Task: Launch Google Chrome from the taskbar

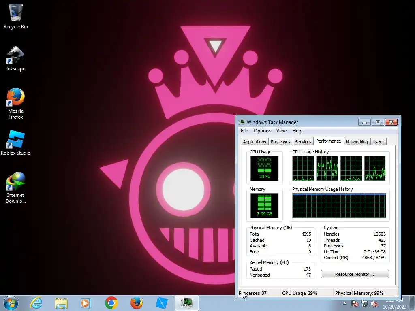Action: 111,303
